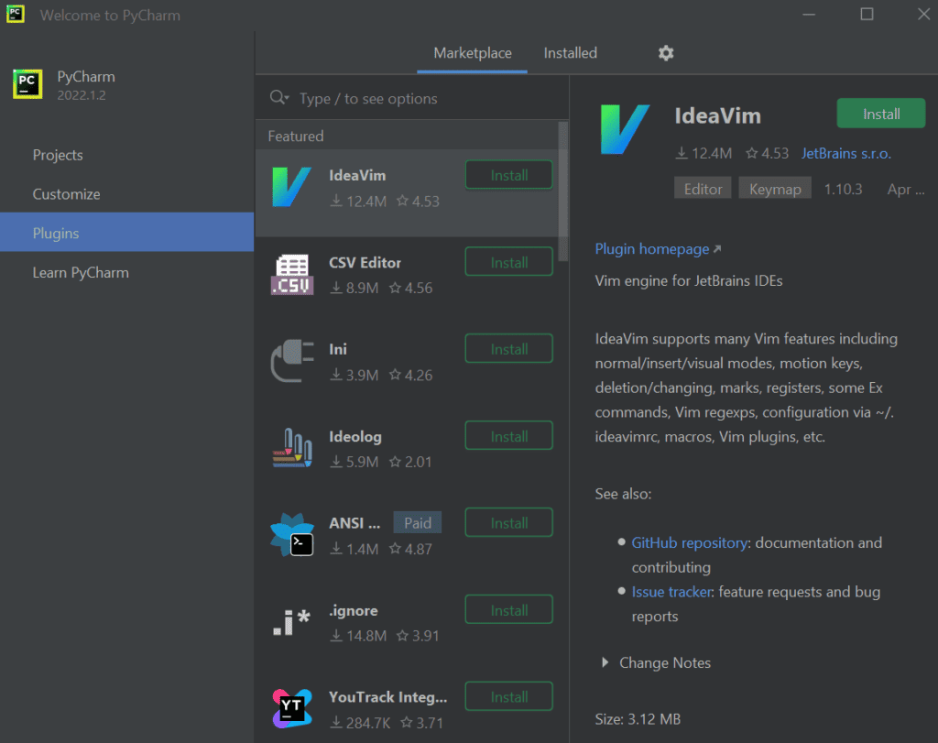Select the Ideolog plugin name

355,437
